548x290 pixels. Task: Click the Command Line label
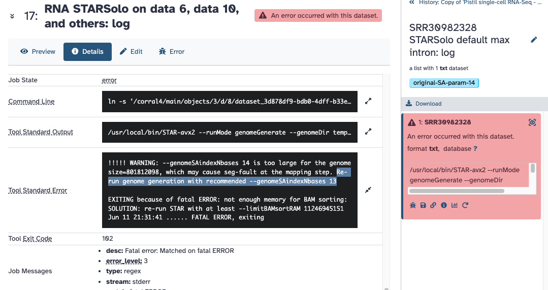pyautogui.click(x=31, y=102)
